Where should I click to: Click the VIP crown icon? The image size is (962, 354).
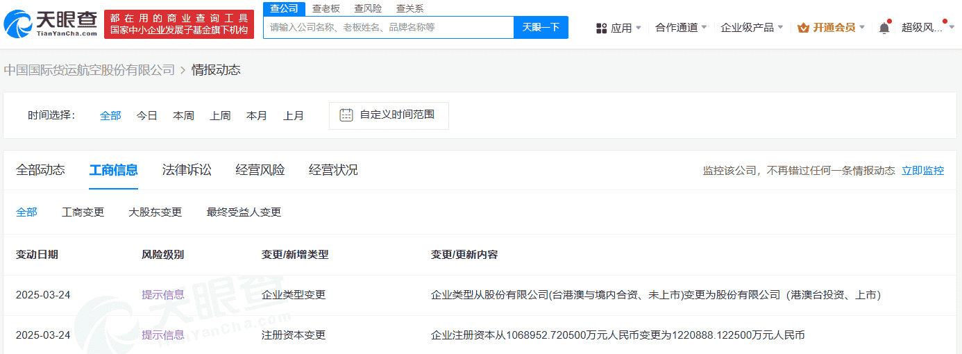pos(803,28)
